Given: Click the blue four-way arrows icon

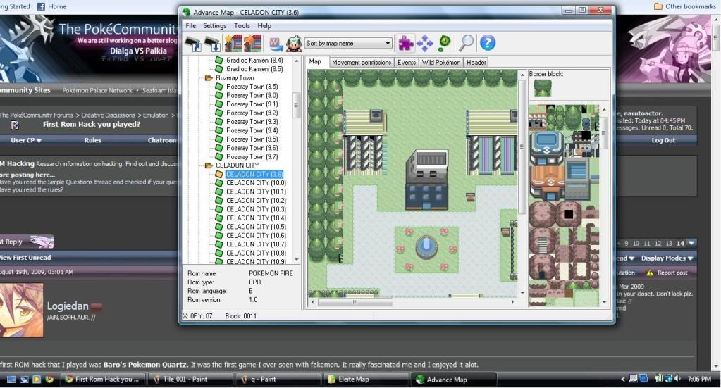Looking at the screenshot, I should [x=425, y=44].
